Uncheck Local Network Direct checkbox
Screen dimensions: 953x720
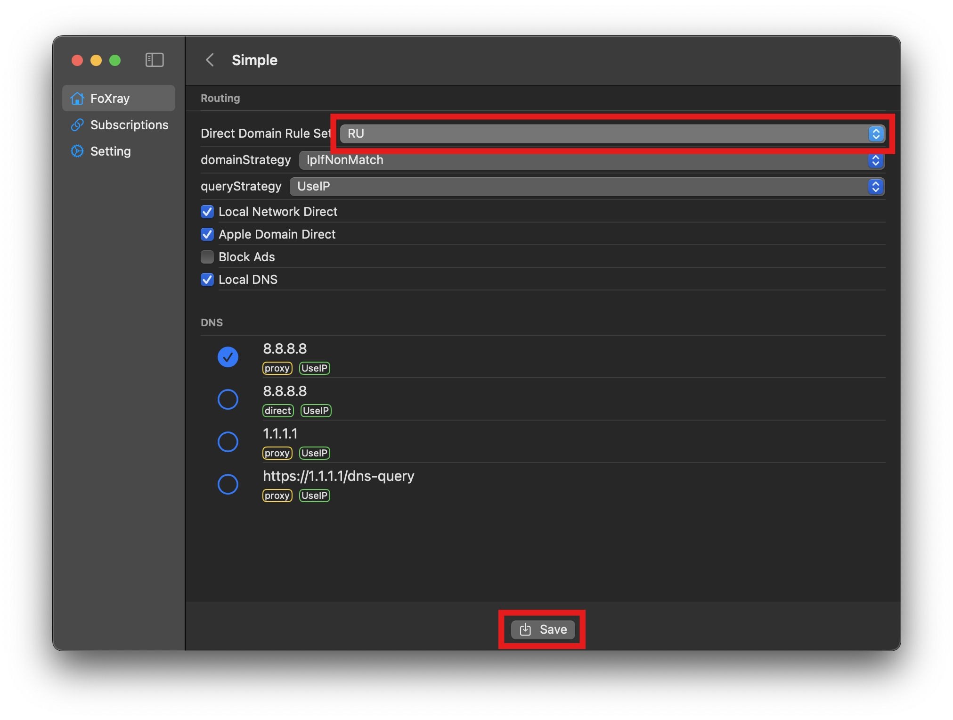tap(207, 212)
